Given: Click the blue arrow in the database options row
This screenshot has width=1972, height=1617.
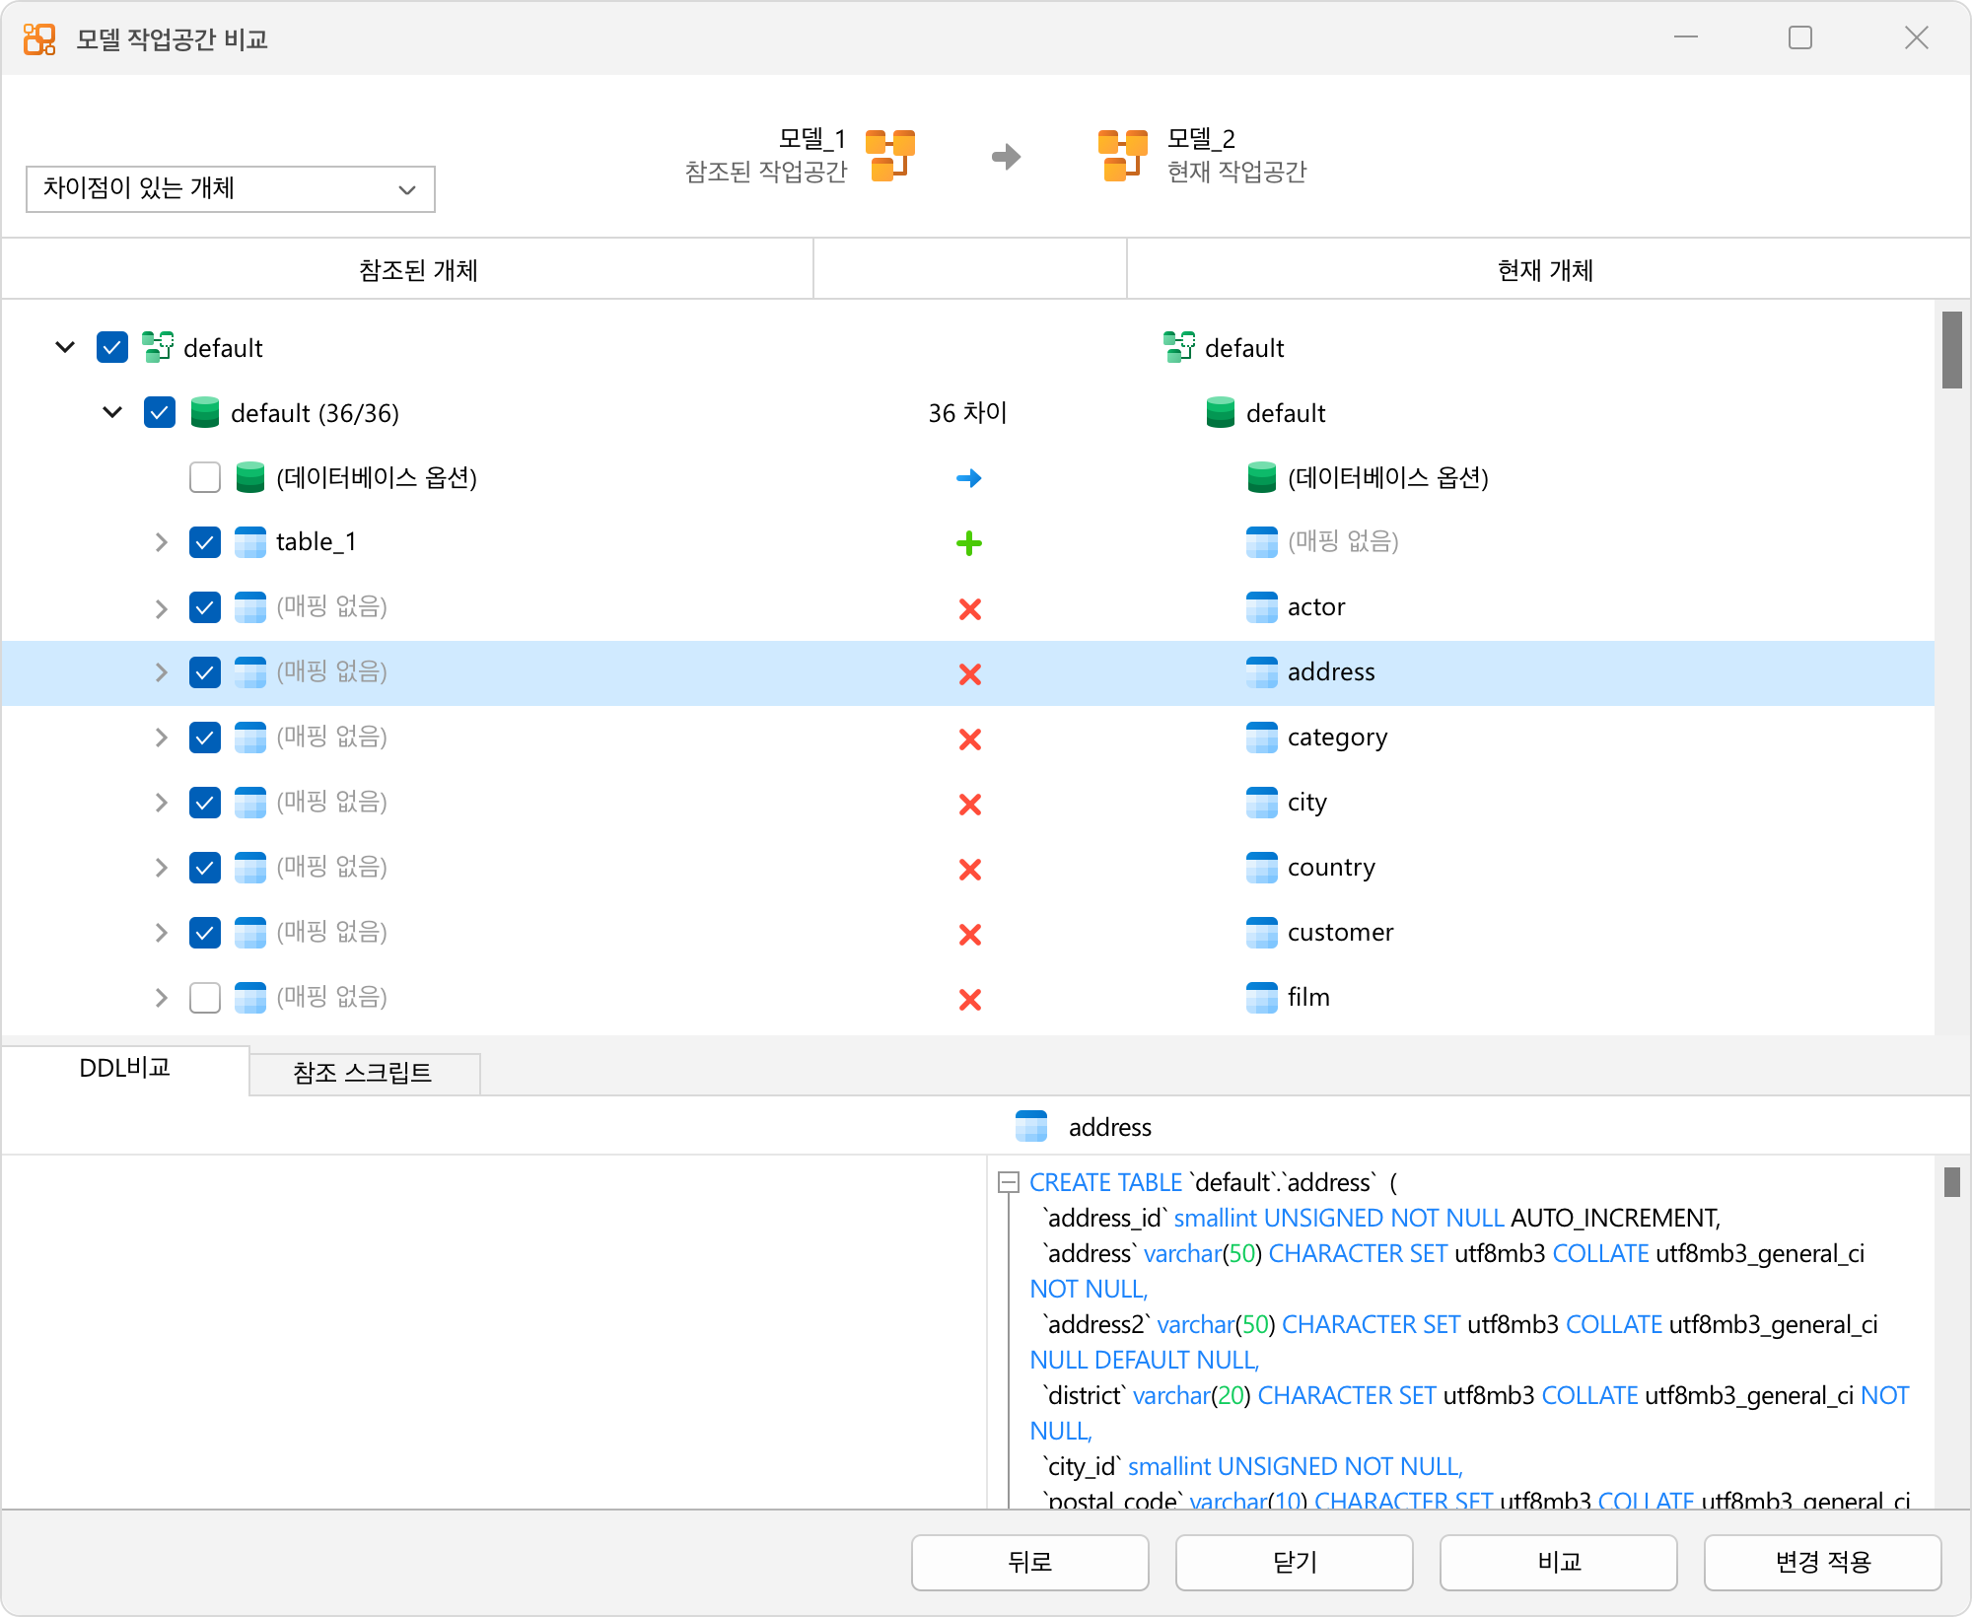Looking at the screenshot, I should tap(969, 478).
